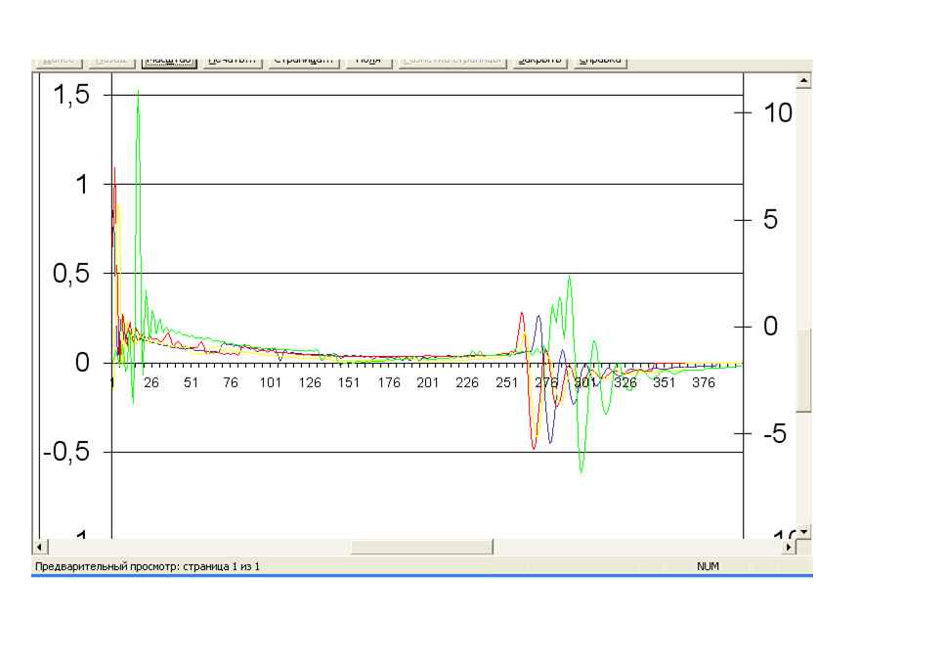Click the vertical scrollbar up arrow
Screen dimensions: 946x665
(803, 80)
